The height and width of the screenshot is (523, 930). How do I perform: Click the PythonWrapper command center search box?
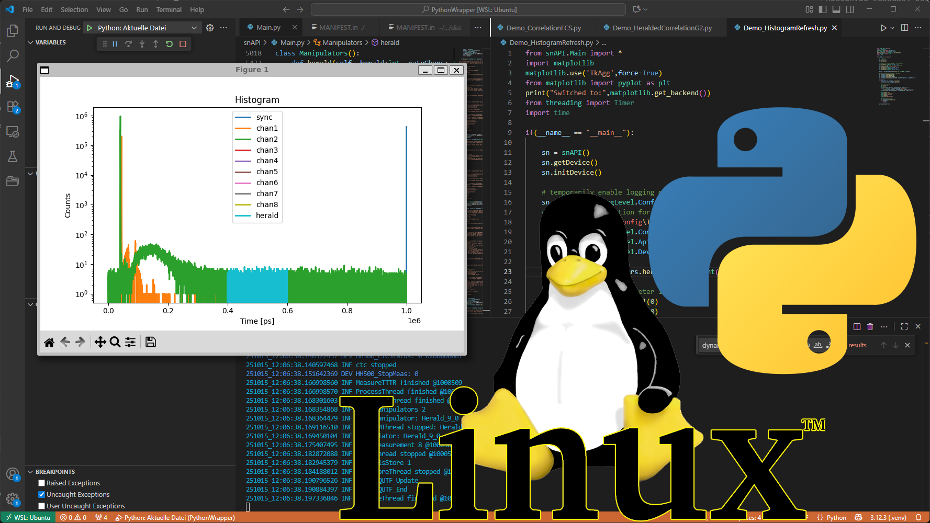pyautogui.click(x=468, y=9)
